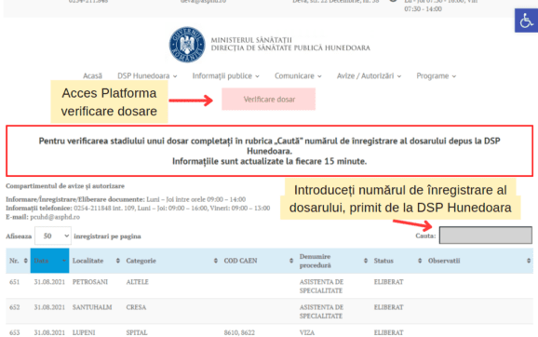
Task: Select the LUPENI locality cell
Action: coord(84,332)
